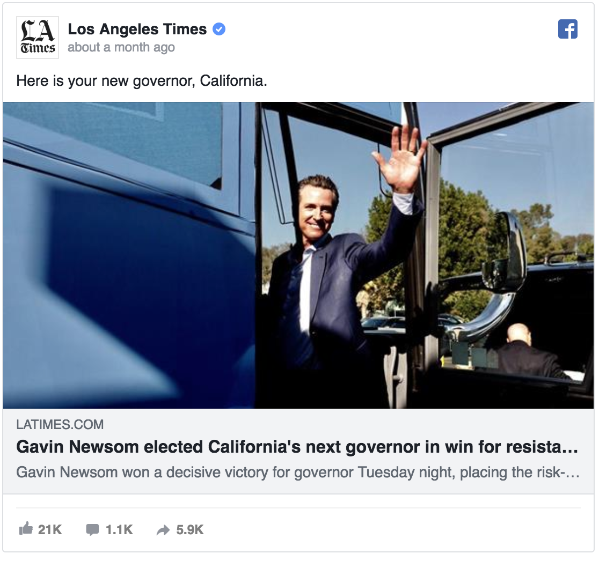Click the article description starting 'Gavin Newsom won'
The image size is (599, 561).
coord(297,473)
